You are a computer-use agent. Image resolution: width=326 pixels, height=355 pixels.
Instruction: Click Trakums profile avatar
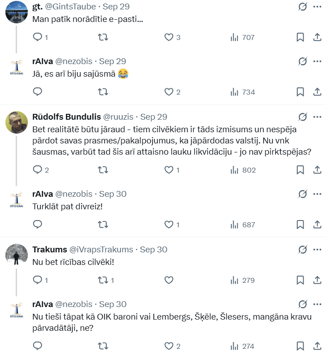point(16,255)
